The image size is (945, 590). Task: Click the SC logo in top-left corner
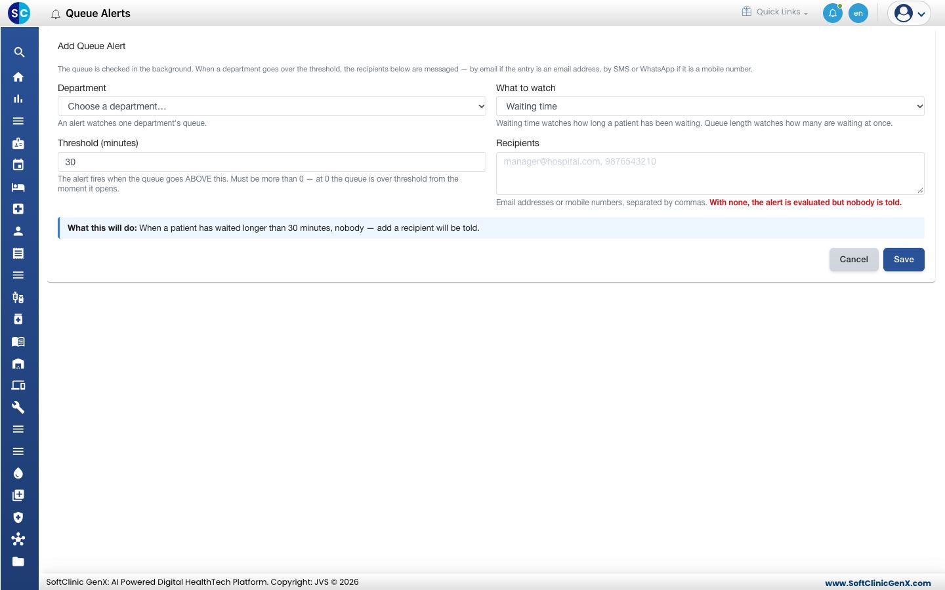[x=19, y=13]
